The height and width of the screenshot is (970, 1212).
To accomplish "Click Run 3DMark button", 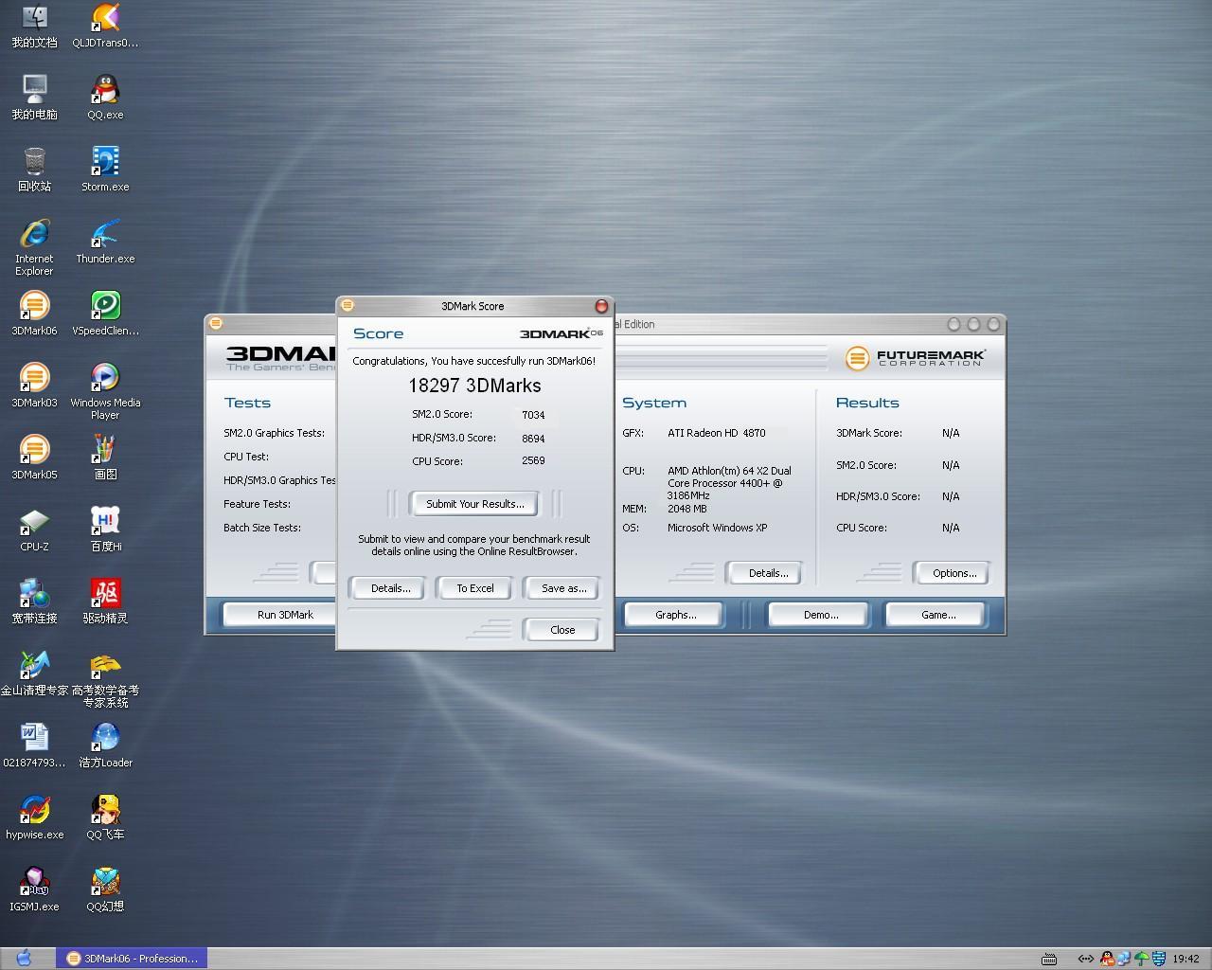I will coord(285,615).
